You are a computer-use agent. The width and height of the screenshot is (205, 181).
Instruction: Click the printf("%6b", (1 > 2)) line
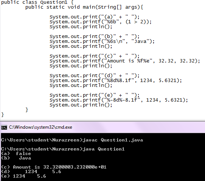[x=101, y=22]
